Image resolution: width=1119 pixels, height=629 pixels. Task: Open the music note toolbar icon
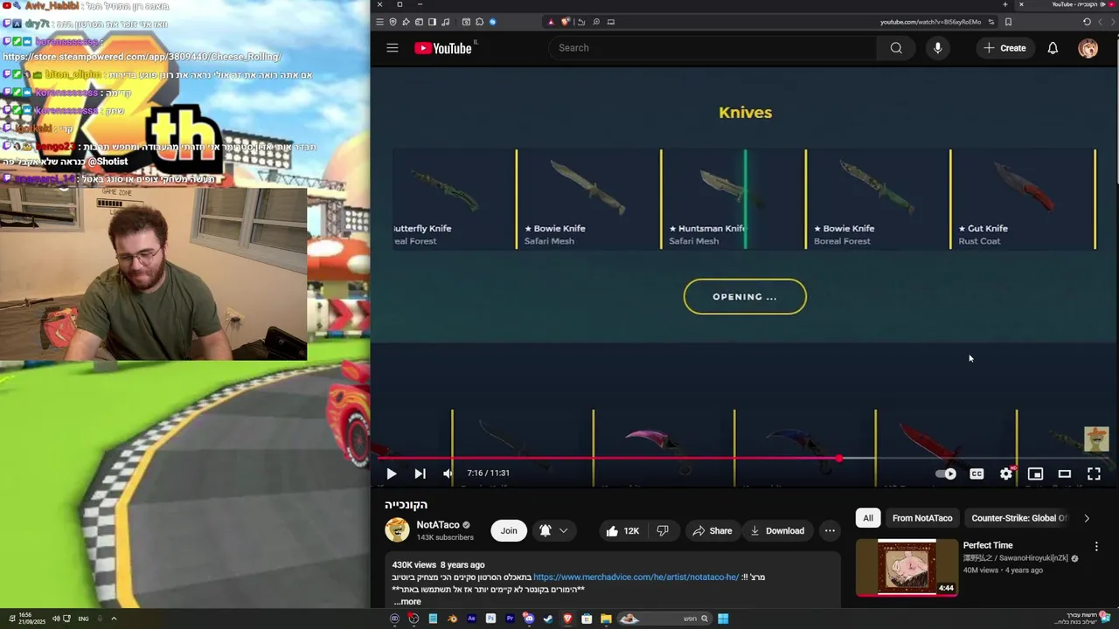click(445, 22)
